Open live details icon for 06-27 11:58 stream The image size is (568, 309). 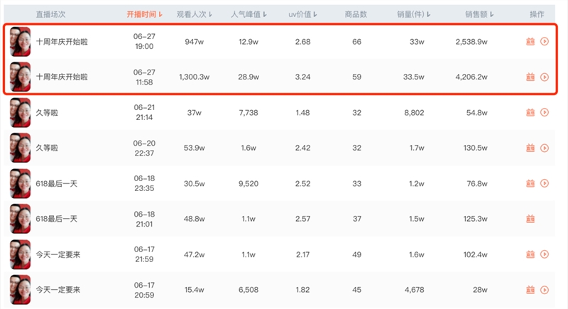(530, 77)
